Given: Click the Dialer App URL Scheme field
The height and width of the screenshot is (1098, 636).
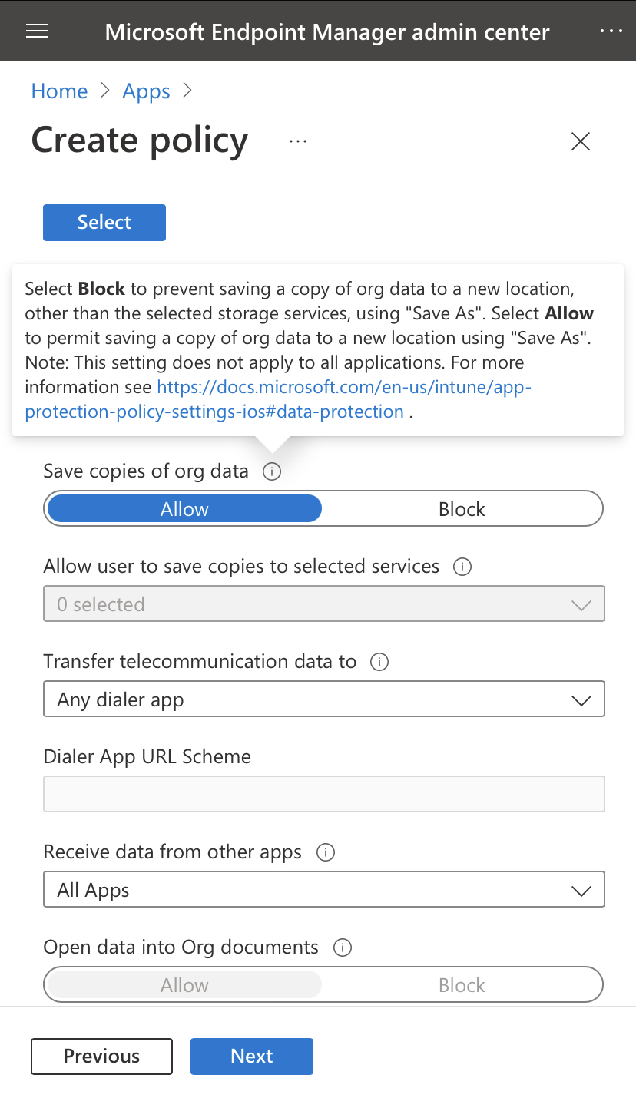Looking at the screenshot, I should point(323,793).
